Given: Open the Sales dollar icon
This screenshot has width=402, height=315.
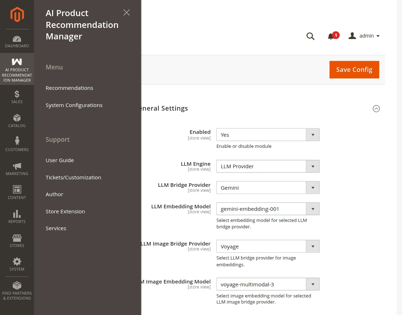Looking at the screenshot, I should click(17, 94).
